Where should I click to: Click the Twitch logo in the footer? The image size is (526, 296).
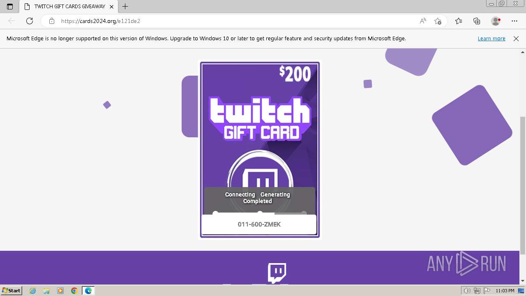coord(277,273)
